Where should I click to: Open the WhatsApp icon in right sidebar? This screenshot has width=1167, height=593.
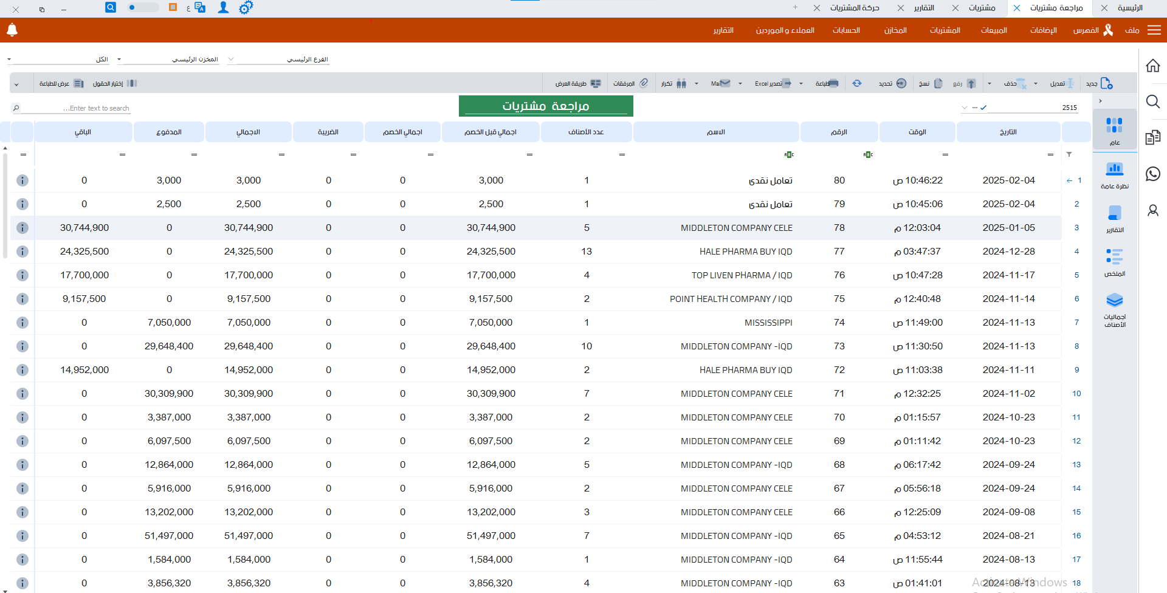[x=1152, y=174]
